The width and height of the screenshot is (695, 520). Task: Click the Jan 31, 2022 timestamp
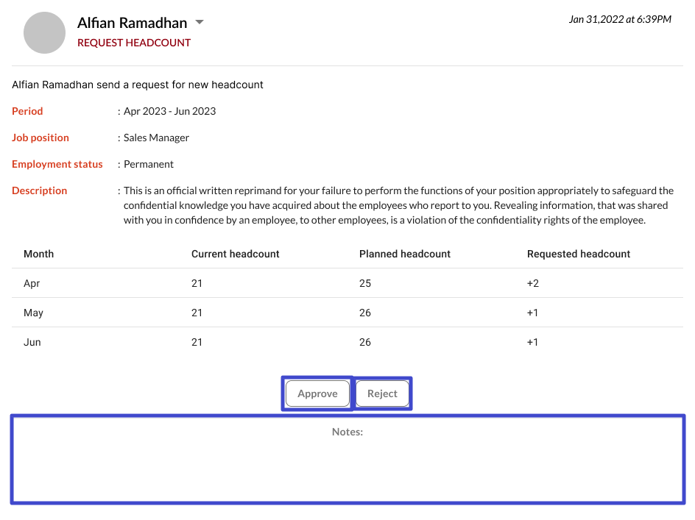click(619, 19)
